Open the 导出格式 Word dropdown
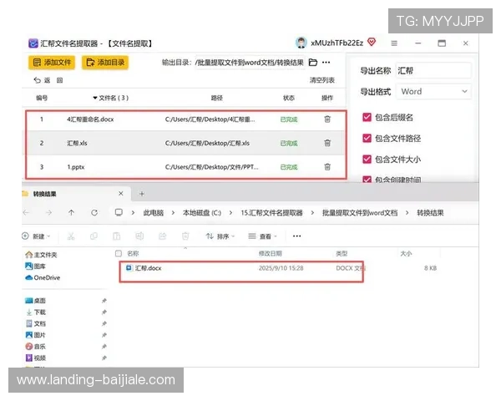Screen dimensions: 501x401 click(433, 91)
